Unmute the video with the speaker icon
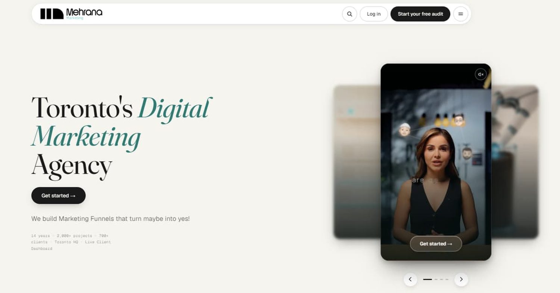 (x=481, y=74)
